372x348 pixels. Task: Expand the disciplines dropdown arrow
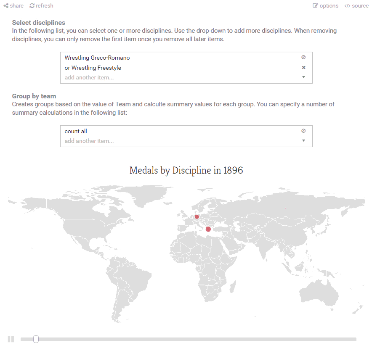pos(303,77)
